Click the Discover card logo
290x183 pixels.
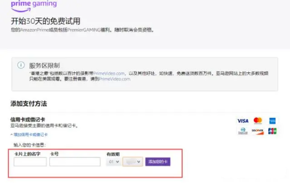(x=258, y=131)
